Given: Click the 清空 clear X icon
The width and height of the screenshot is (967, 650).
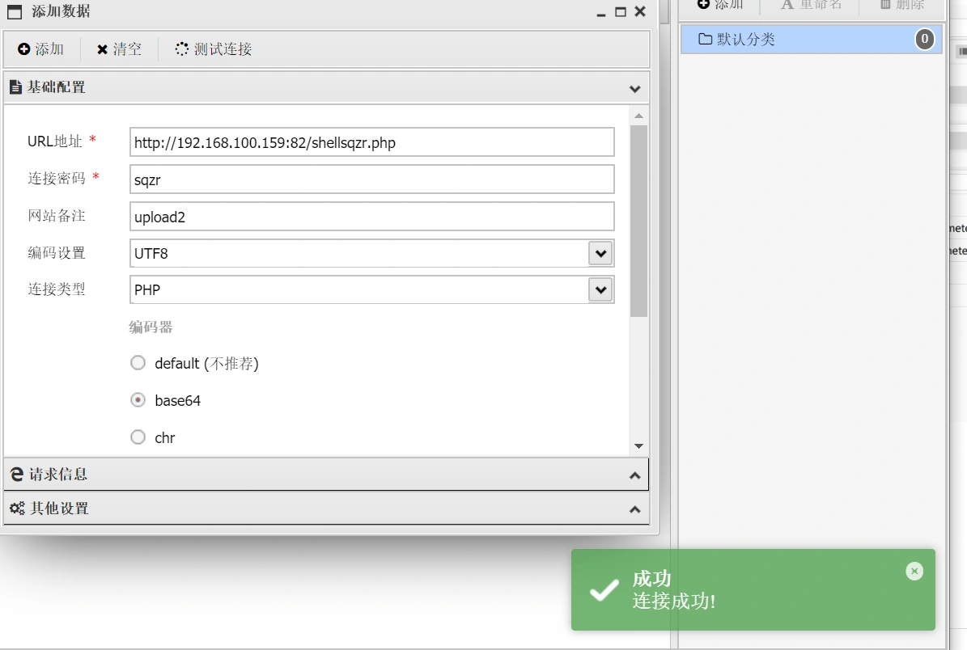Looking at the screenshot, I should (x=102, y=49).
